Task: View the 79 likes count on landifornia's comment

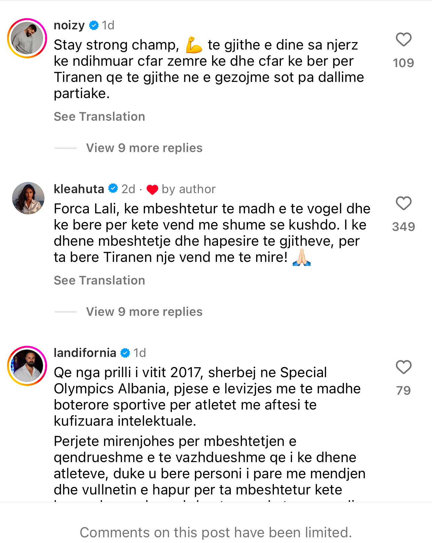Action: coord(403,390)
